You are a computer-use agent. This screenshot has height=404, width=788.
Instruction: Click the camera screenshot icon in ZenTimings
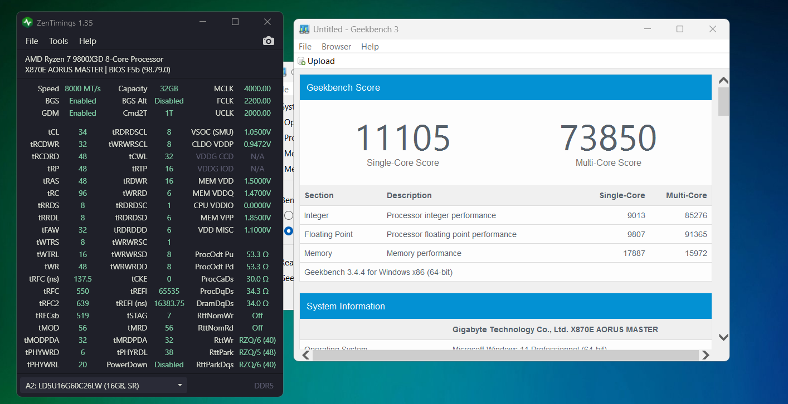269,41
